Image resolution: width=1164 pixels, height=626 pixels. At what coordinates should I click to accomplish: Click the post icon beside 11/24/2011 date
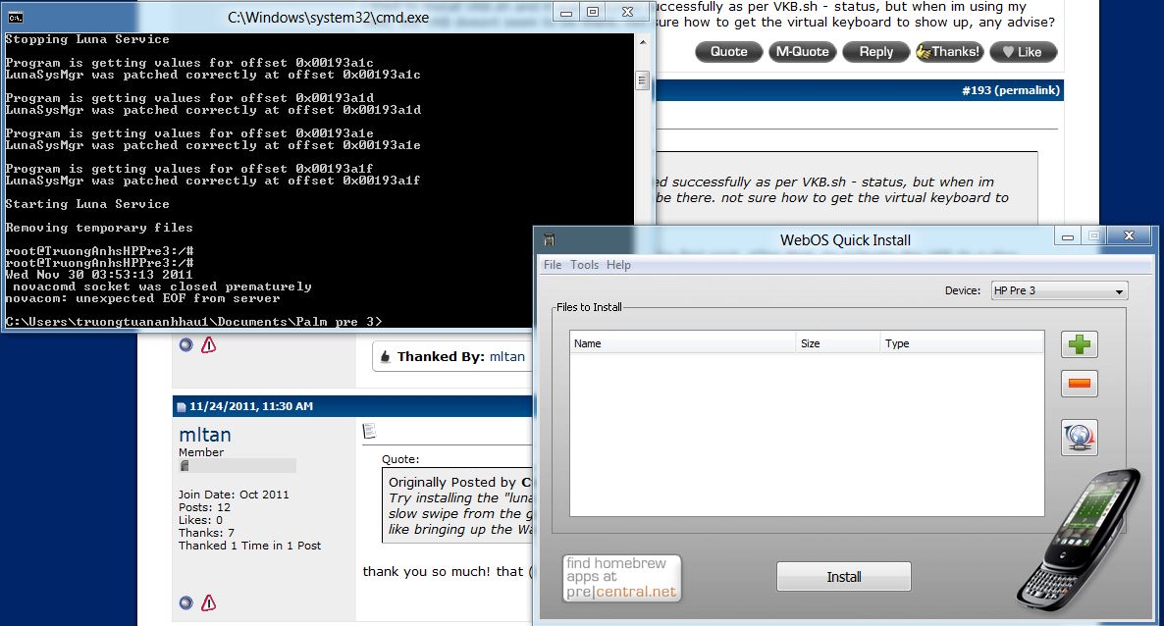tap(182, 407)
